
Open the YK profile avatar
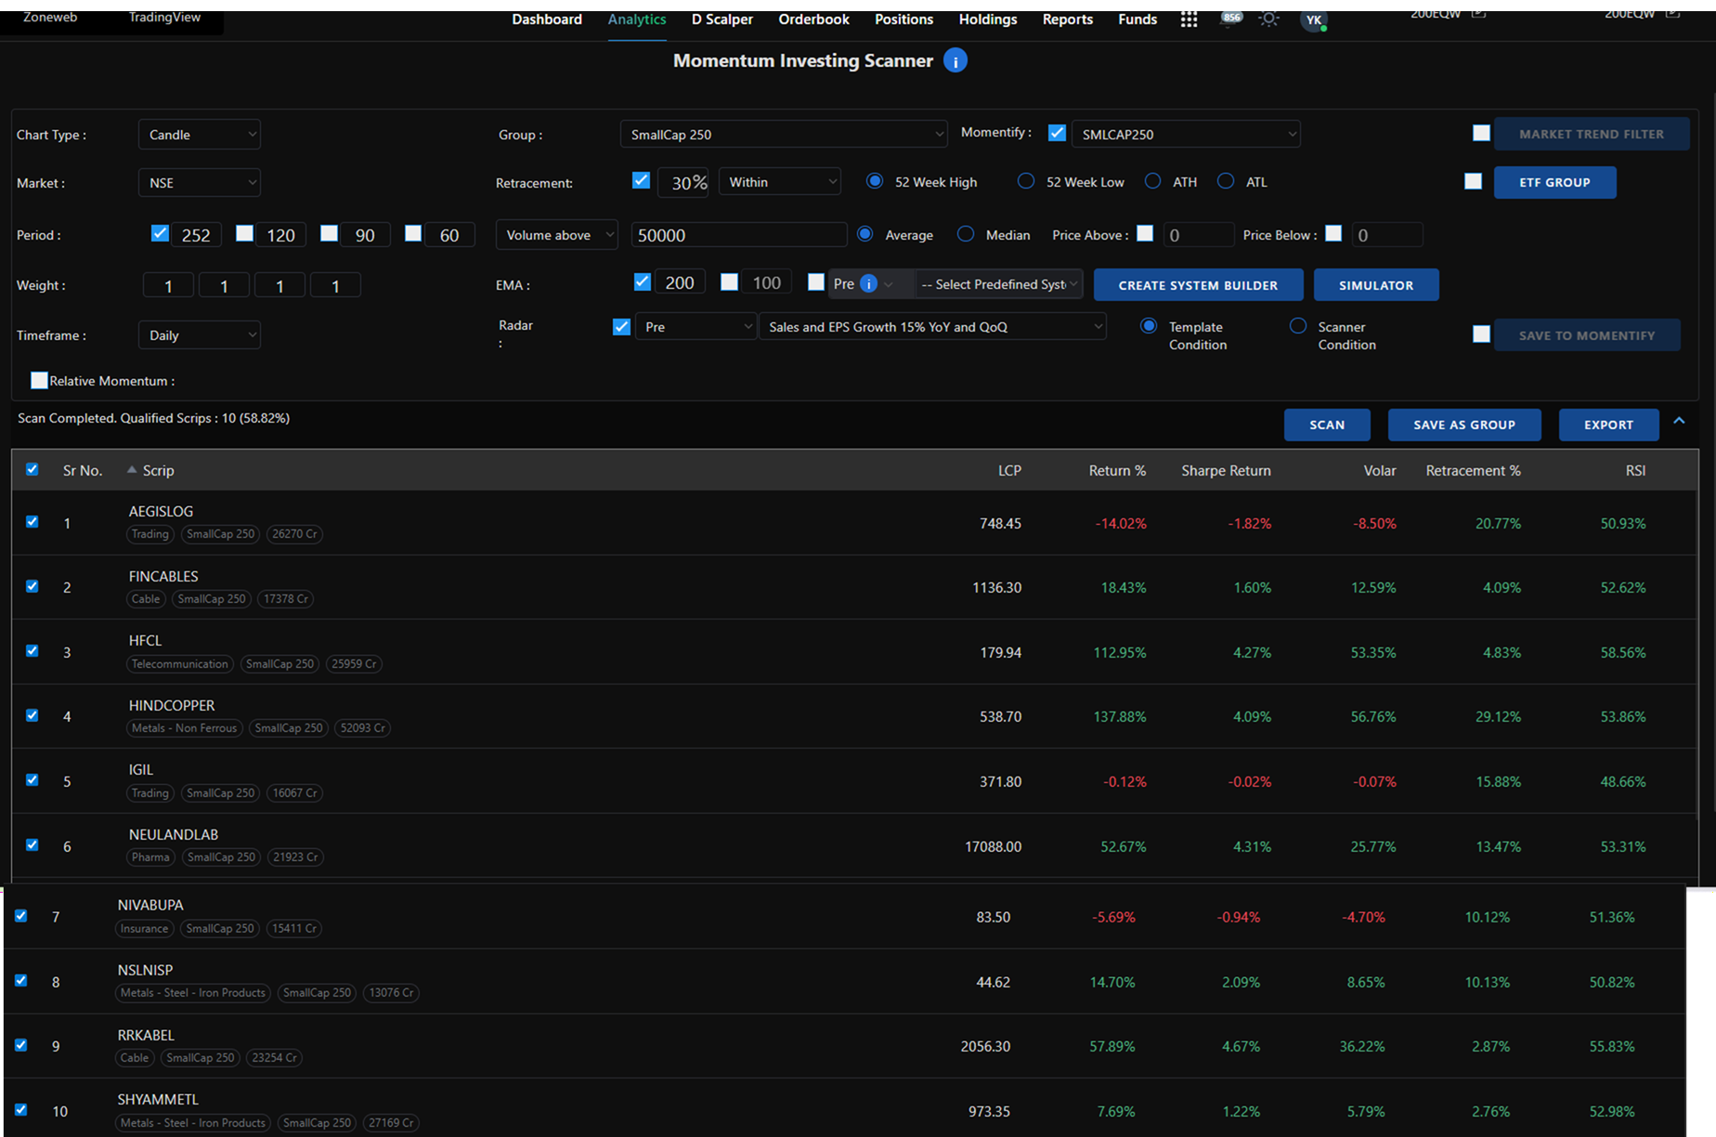[1313, 20]
